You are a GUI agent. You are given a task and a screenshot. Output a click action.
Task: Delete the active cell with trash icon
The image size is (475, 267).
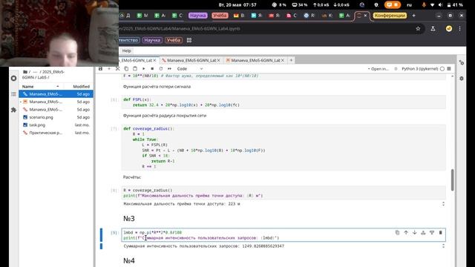(440, 232)
